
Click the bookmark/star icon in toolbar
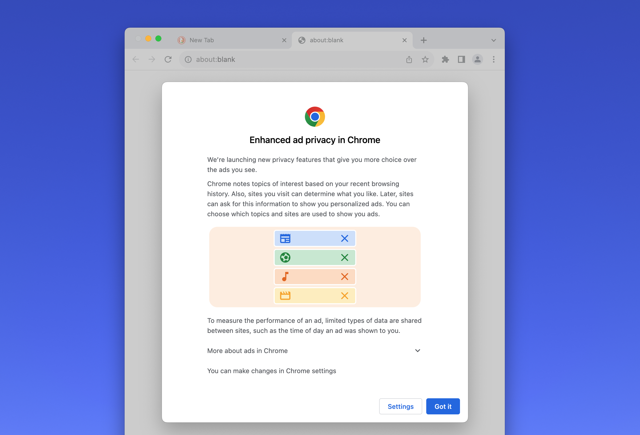tap(425, 59)
